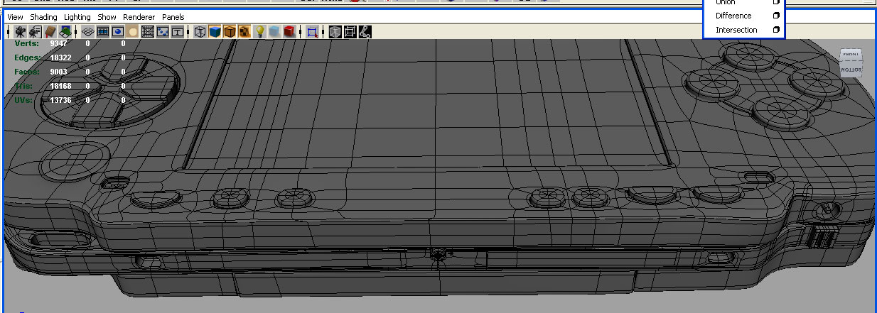Toggle Wireframe on Shaded icon
The width and height of the screenshot is (877, 313).
point(230,32)
